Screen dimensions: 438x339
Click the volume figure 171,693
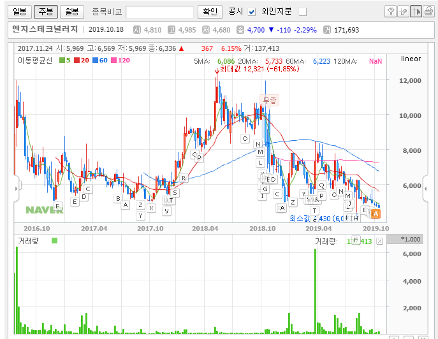[347, 30]
